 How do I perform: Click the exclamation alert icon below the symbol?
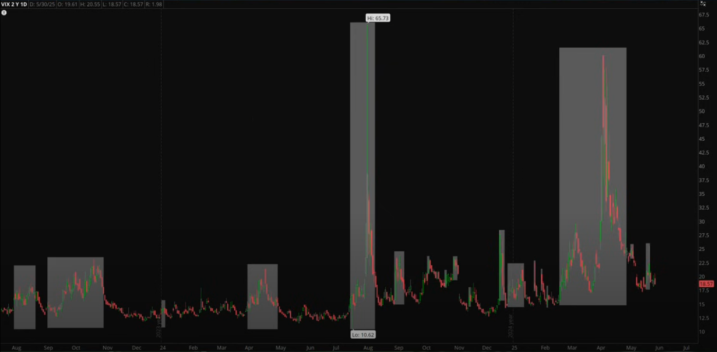(4, 13)
